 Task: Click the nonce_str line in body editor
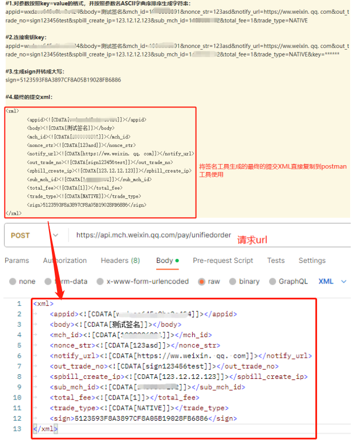(x=135, y=345)
